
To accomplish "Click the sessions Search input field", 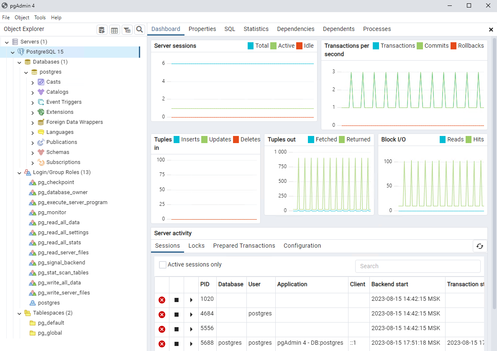I will pos(418,266).
